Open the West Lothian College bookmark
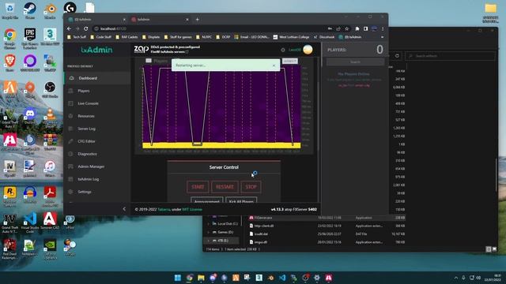 coord(291,37)
